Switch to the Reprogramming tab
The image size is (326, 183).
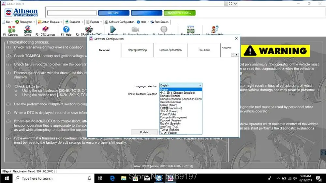coord(137,50)
